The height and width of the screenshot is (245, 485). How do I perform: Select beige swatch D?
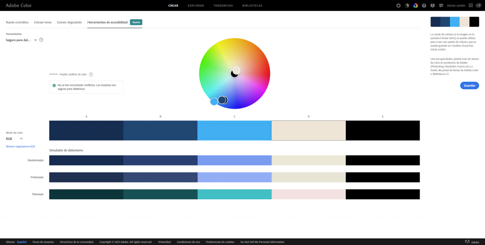[309, 130]
